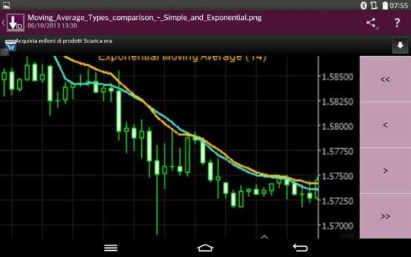
Task: Go back using the header chevron
Action: pos(3,23)
